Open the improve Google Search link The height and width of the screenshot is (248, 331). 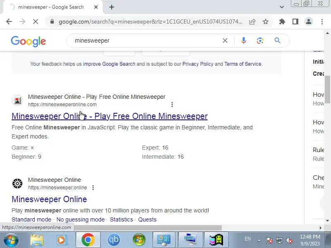pos(109,64)
